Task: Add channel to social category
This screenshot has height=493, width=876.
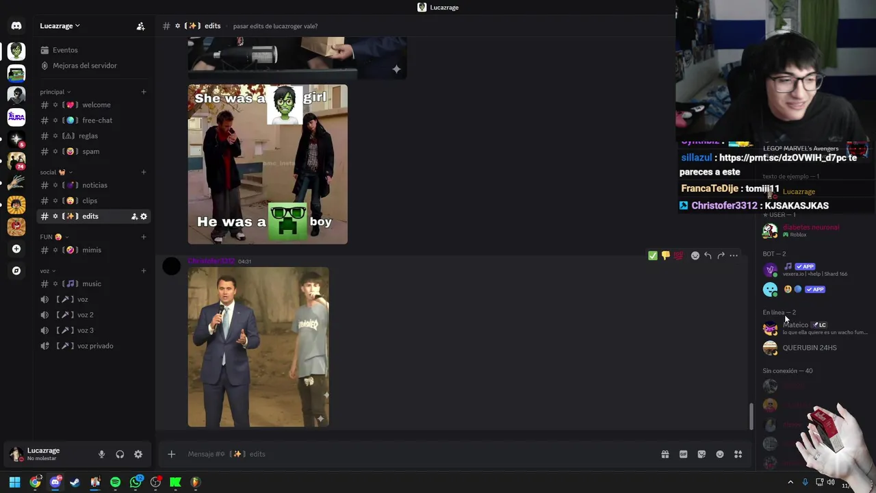Action: [x=144, y=172]
